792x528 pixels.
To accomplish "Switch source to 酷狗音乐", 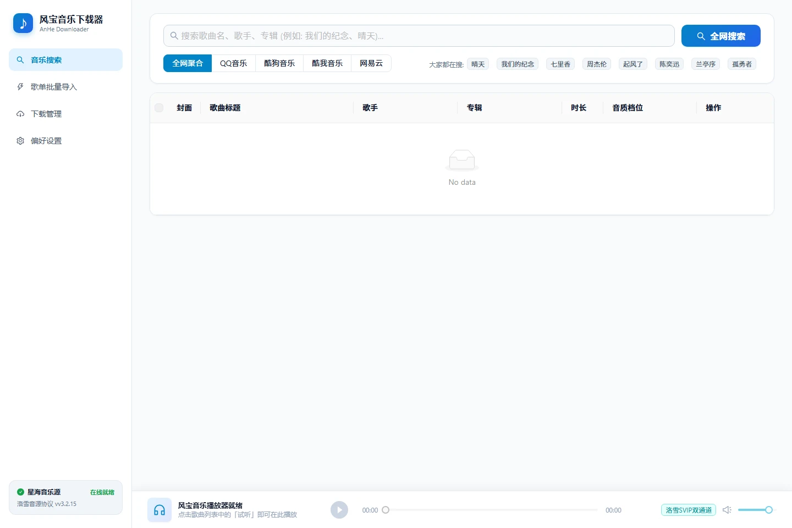I will 279,63.
